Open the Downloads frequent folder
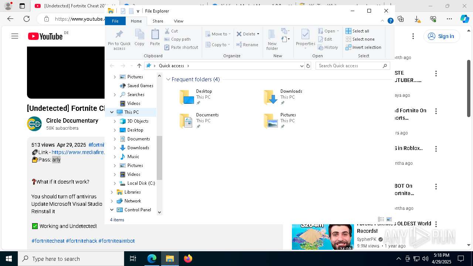 click(283, 97)
